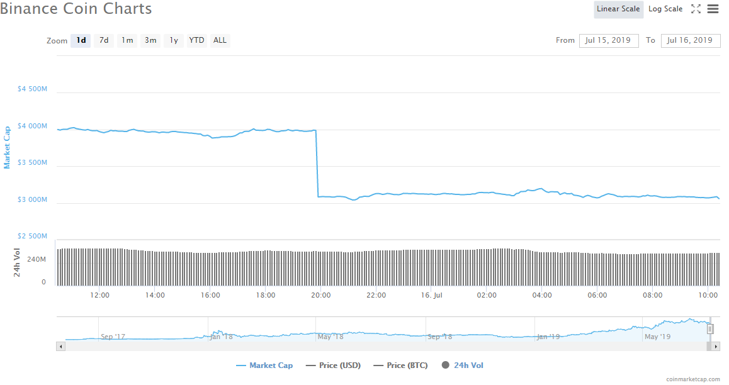Image resolution: width=729 pixels, height=385 pixels.
Task: Click the Sep '17 navigator label
Action: tap(113, 337)
